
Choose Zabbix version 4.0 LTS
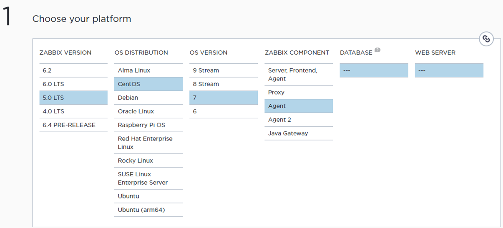(x=73, y=112)
